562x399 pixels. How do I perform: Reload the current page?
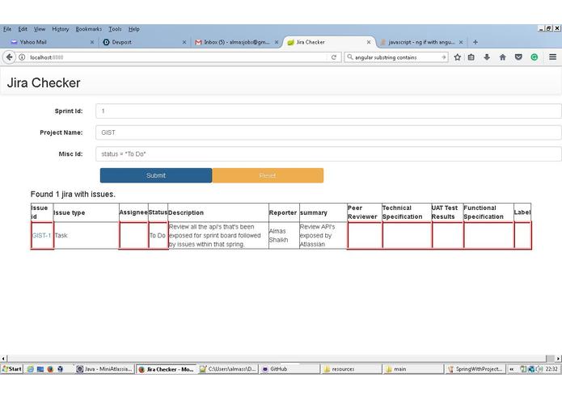pos(334,57)
